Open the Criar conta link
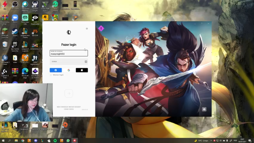The width and height of the screenshot is (254, 143). 69,109
